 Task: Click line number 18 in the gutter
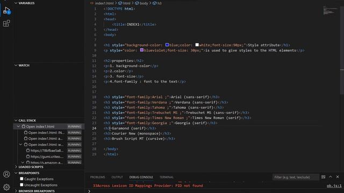[x=94, y=97]
